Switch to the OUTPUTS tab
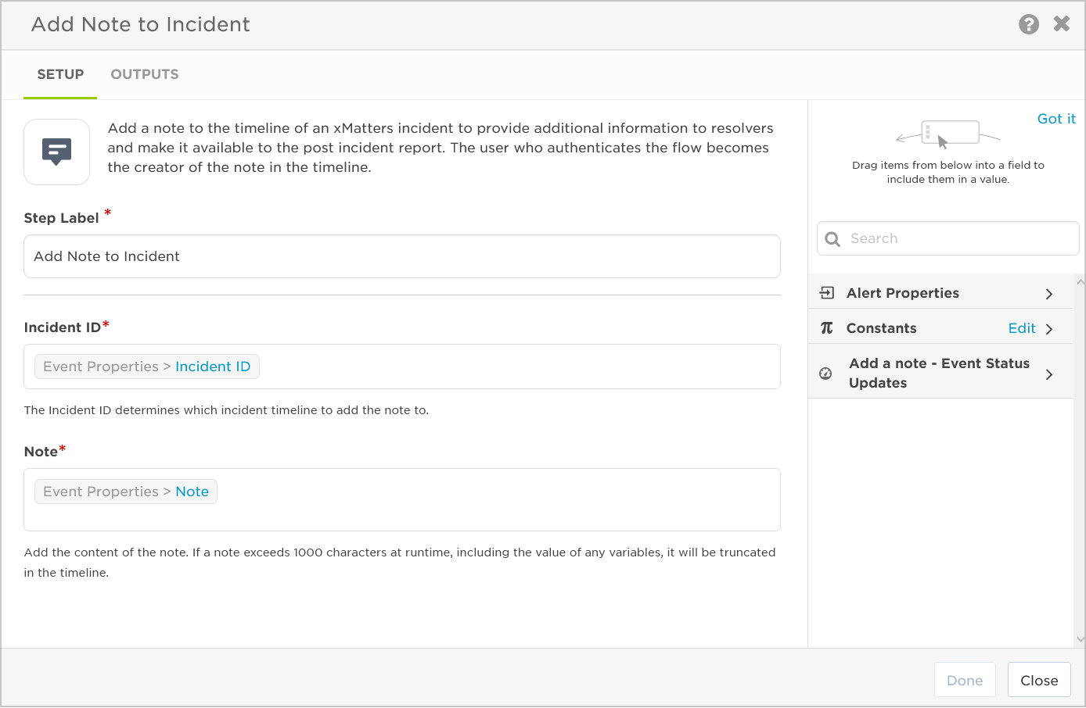The height and width of the screenshot is (708, 1086). [x=145, y=74]
